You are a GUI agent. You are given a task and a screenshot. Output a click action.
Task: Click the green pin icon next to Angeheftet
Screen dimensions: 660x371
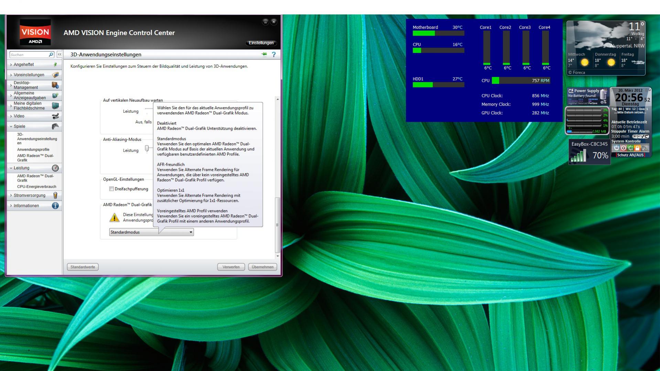pyautogui.click(x=55, y=64)
